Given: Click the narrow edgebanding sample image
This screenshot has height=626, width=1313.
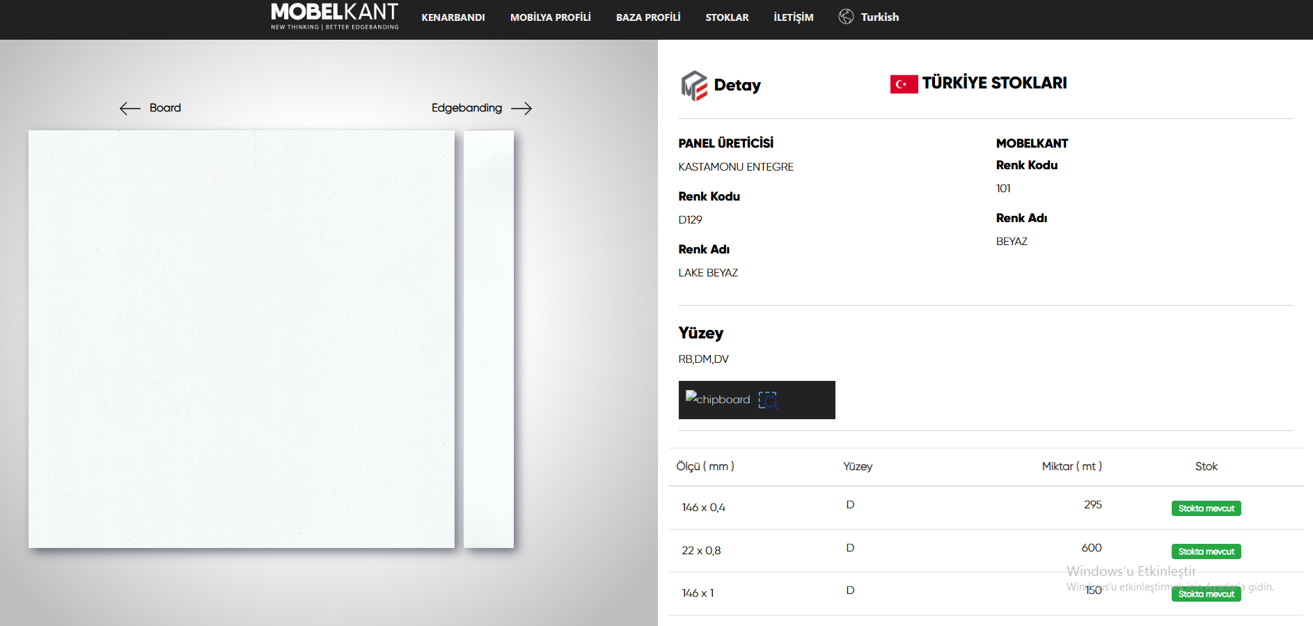Looking at the screenshot, I should tap(489, 339).
